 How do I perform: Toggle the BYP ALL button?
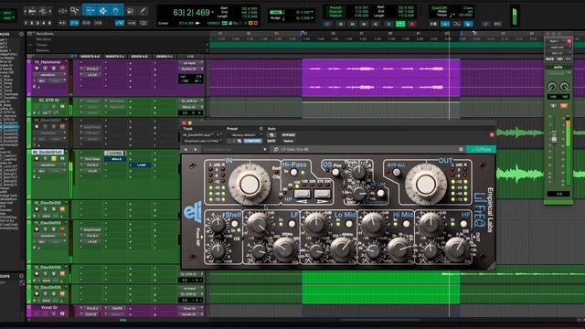point(397,172)
